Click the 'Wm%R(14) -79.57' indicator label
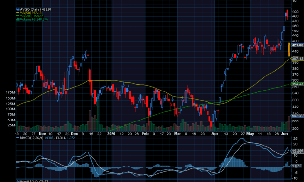304x182 pixels. tap(34, 181)
